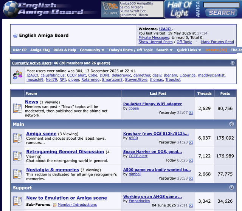Click the header search input field
242x211 pixels.
[x=221, y=5]
